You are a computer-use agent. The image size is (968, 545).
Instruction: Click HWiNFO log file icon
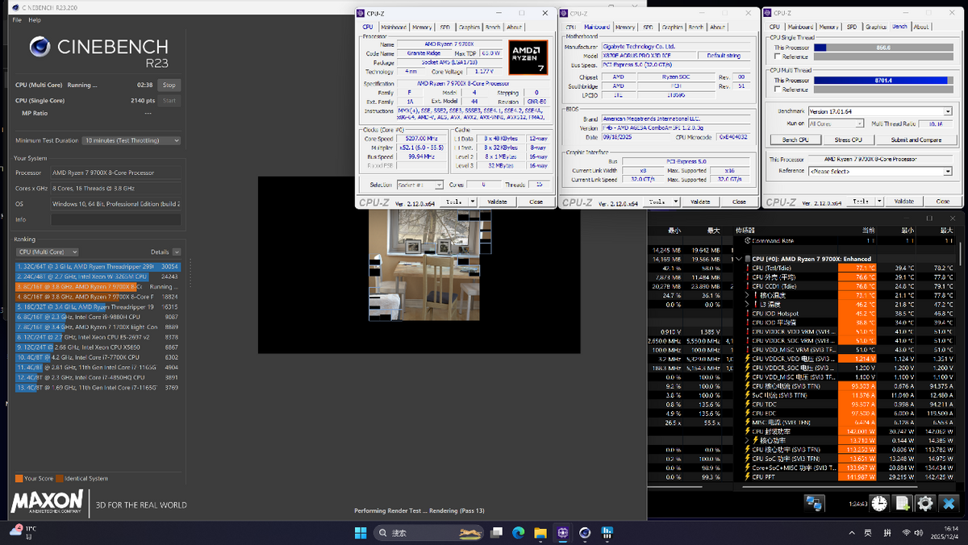[902, 504]
